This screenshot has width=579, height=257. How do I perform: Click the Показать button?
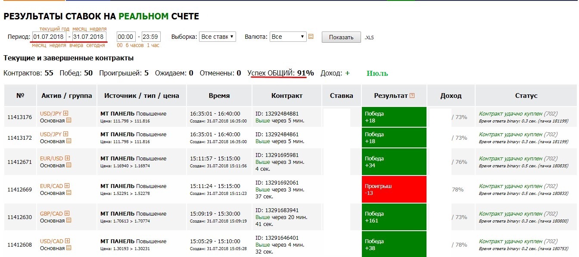pyautogui.click(x=341, y=37)
